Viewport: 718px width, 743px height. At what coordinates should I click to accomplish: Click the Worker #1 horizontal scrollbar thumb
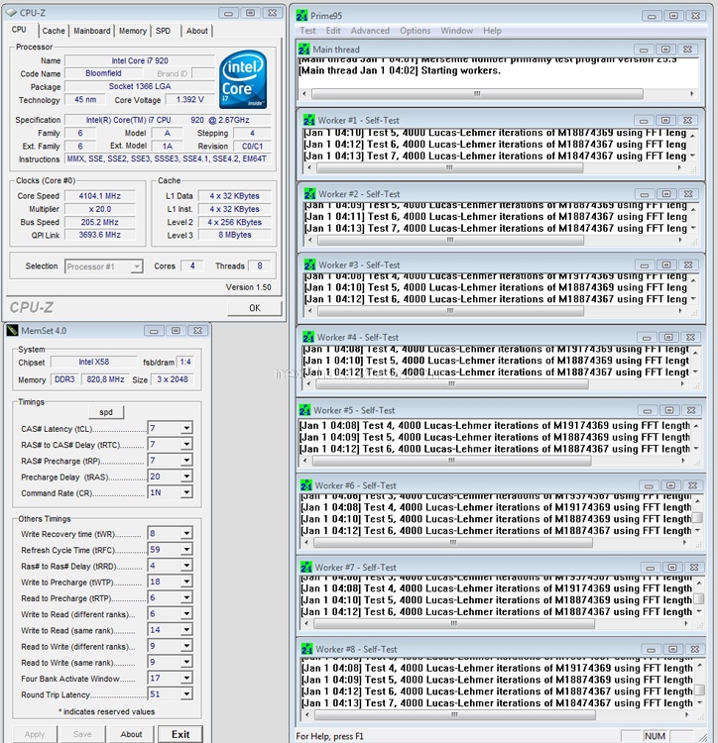coord(449,167)
